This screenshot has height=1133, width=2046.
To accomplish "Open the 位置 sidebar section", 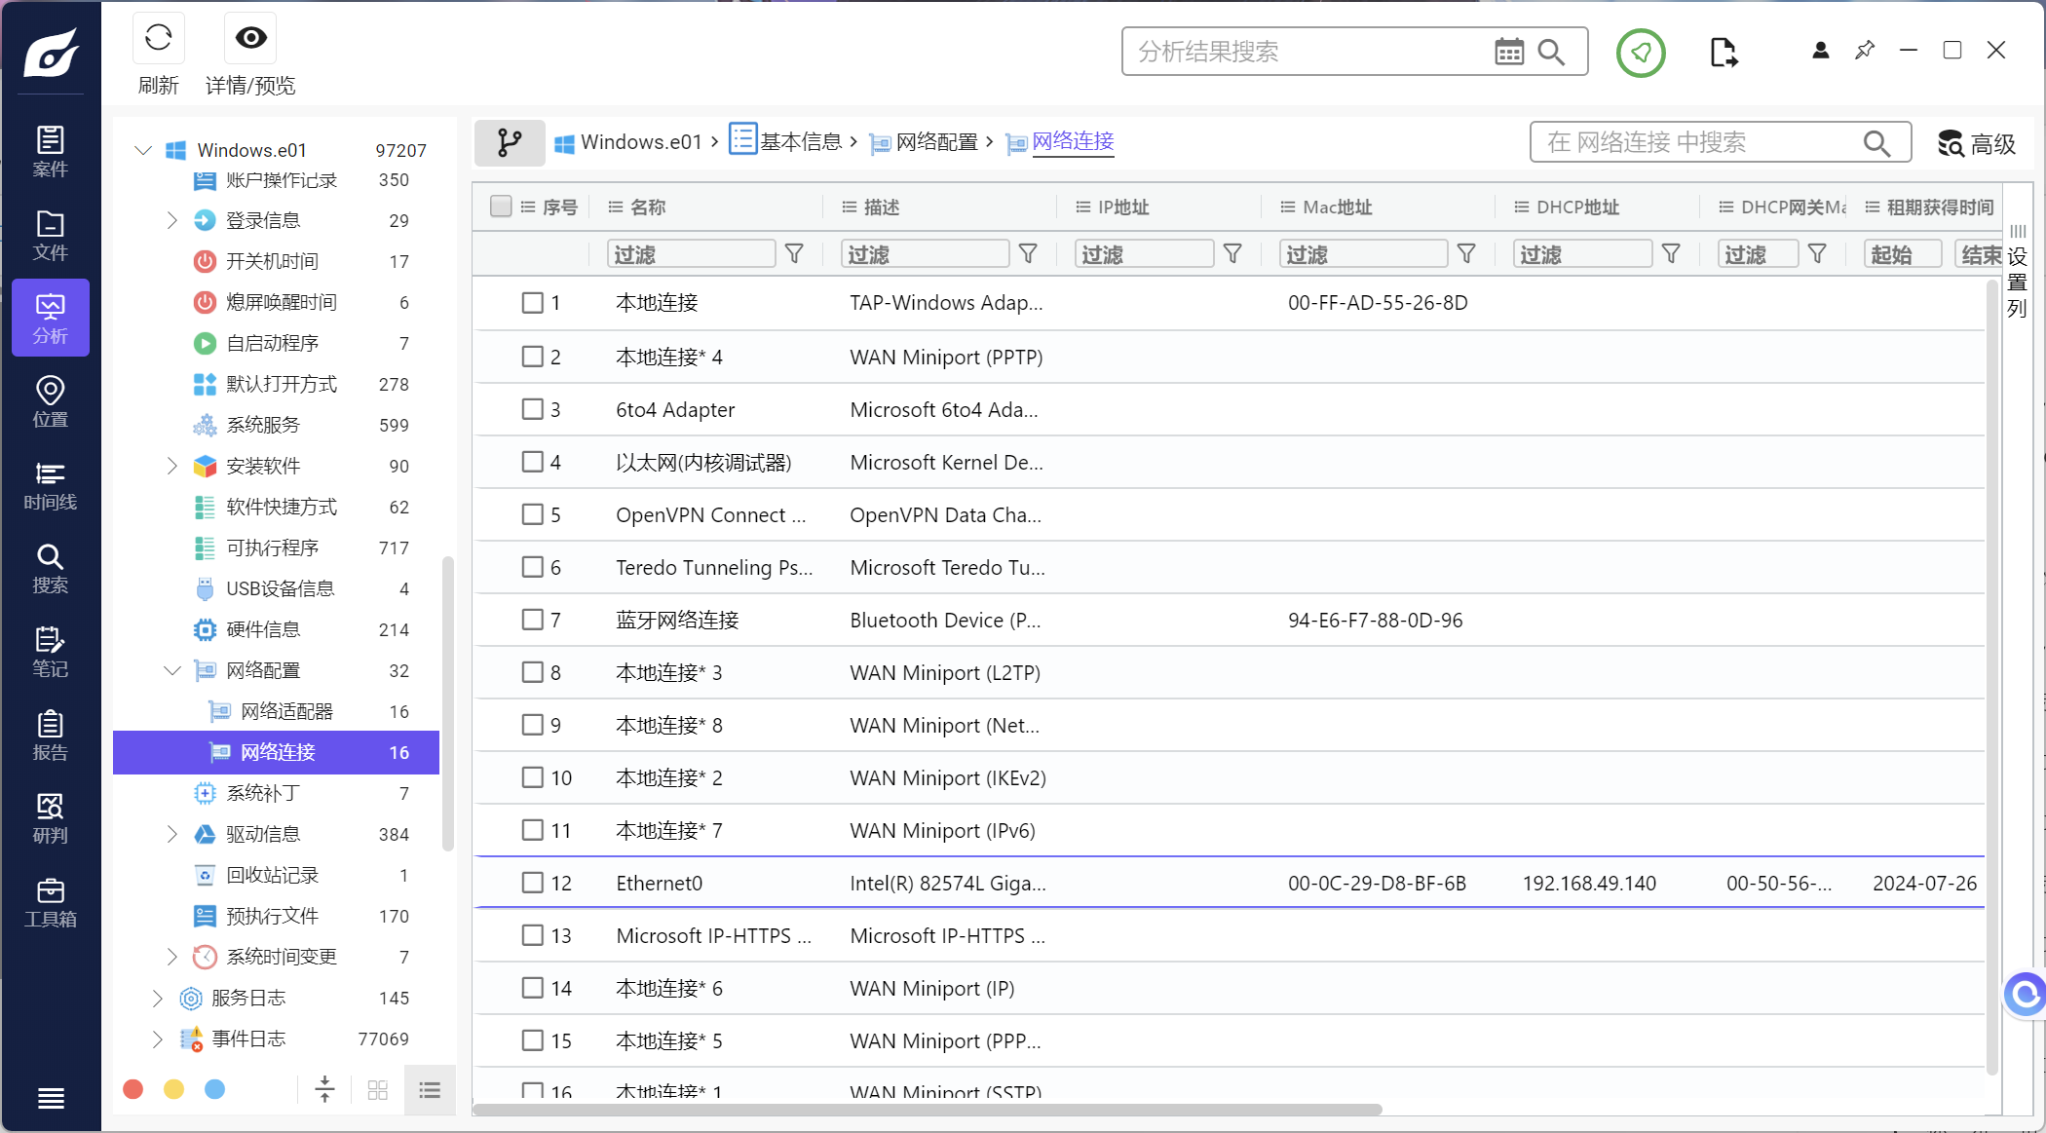I will point(51,402).
